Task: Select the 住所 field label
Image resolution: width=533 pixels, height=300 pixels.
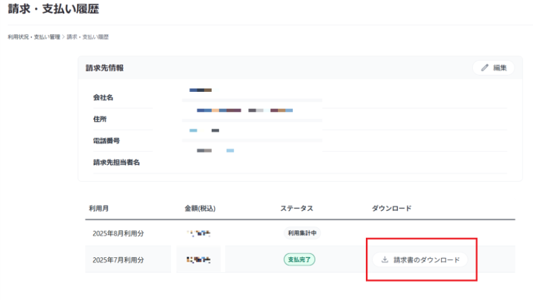Action: (99, 120)
